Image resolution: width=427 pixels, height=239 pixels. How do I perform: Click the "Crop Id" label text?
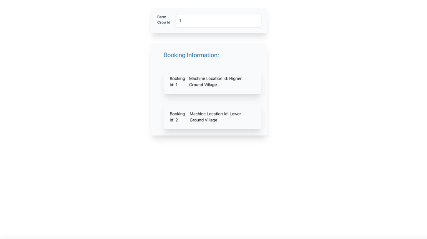click(164, 23)
